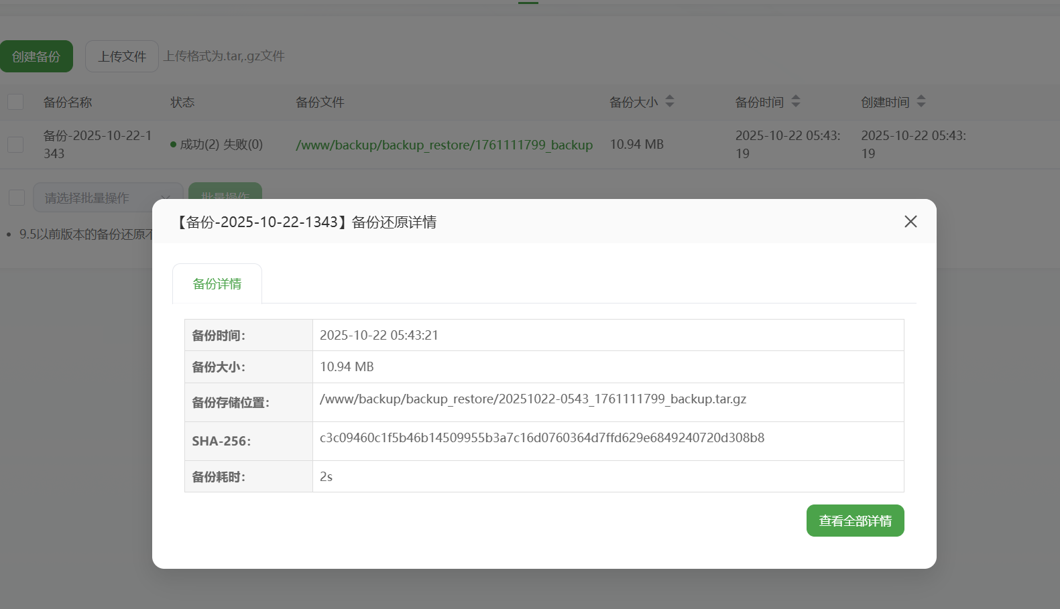Viewport: 1060px width, 609px height.
Task: Click the 查看全部详情 green button
Action: tap(855, 521)
